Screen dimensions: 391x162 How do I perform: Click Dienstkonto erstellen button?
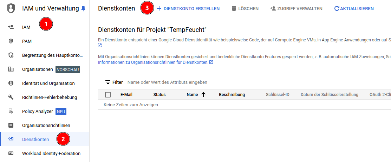188,8
